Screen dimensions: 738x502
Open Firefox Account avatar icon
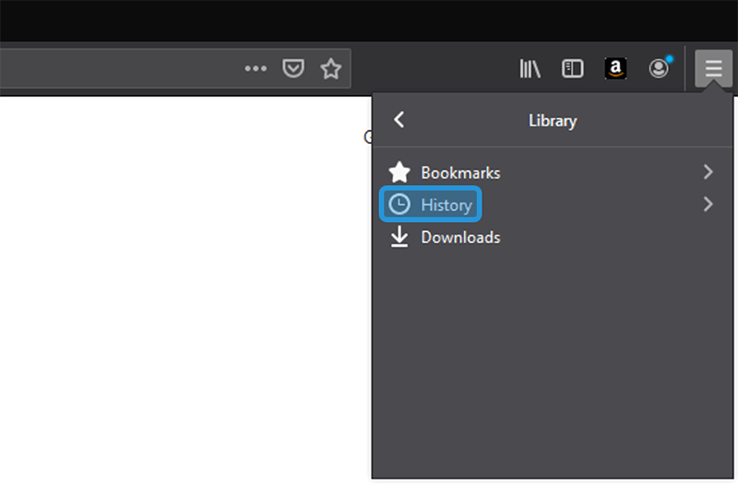click(659, 69)
